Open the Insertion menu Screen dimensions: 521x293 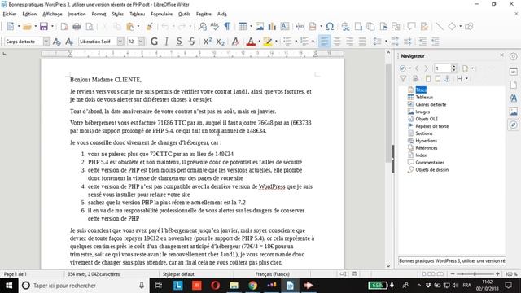point(77,14)
